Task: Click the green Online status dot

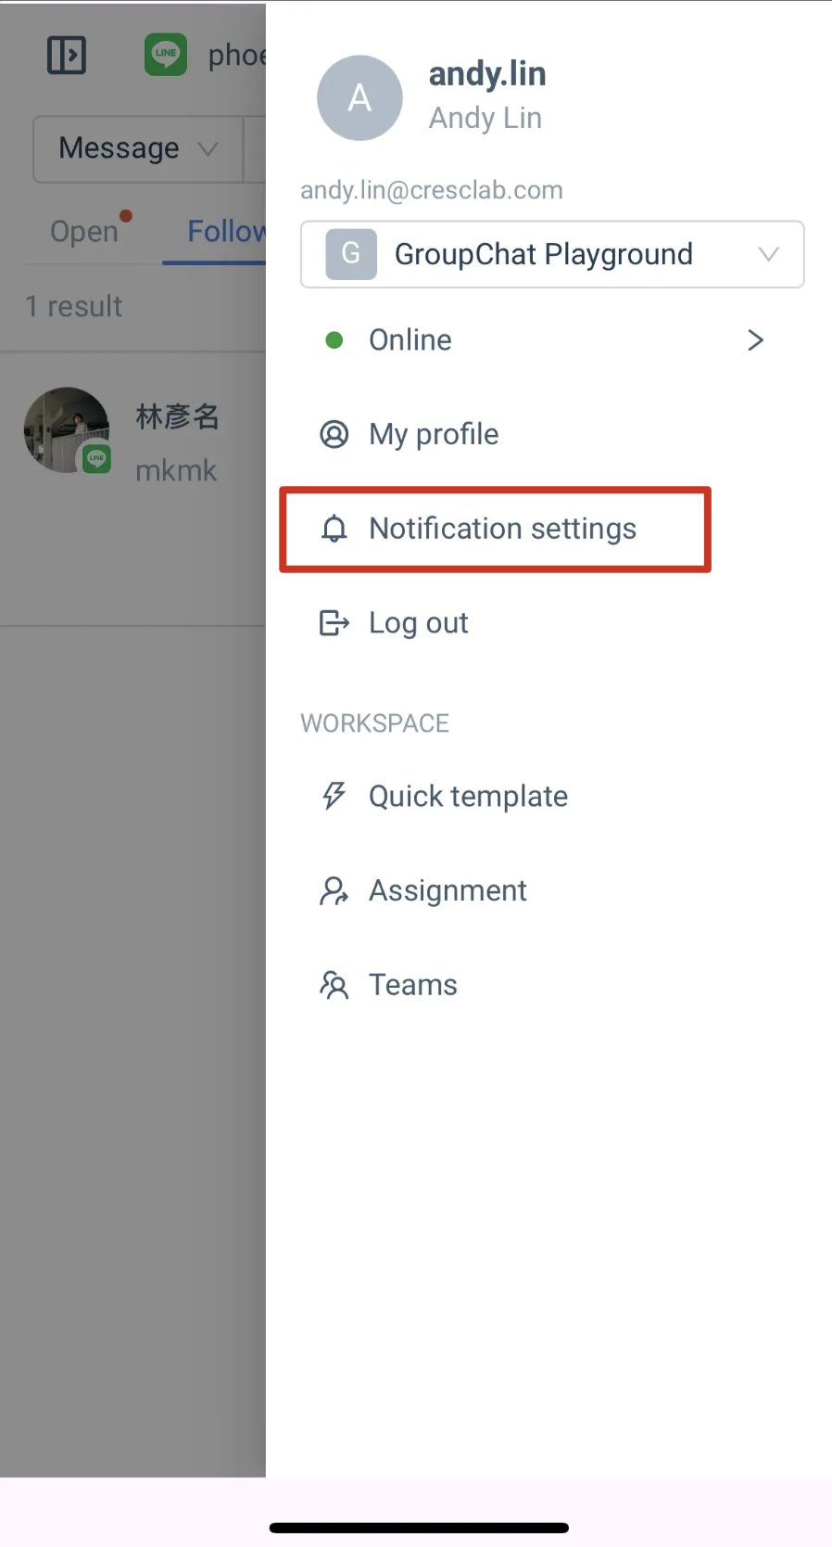Action: coord(334,340)
